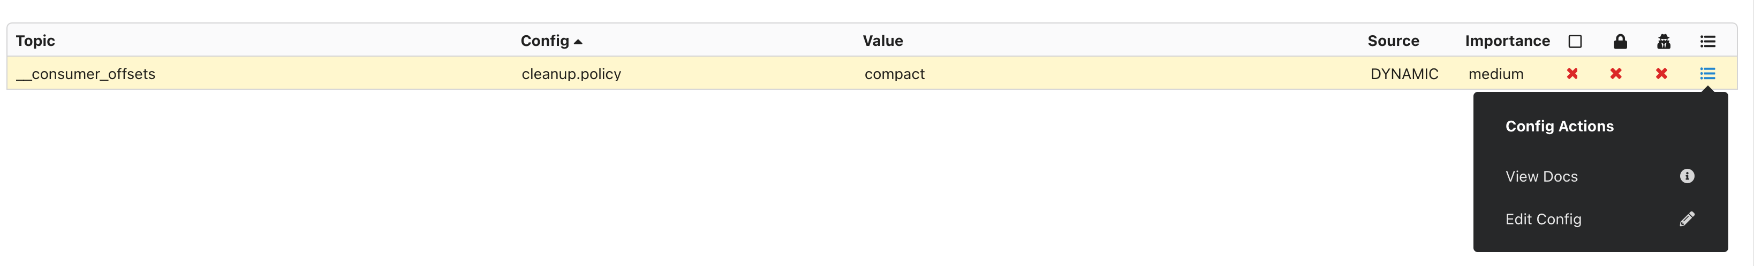Sort by the Value column header
This screenshot has height=266, width=1754.
[882, 41]
